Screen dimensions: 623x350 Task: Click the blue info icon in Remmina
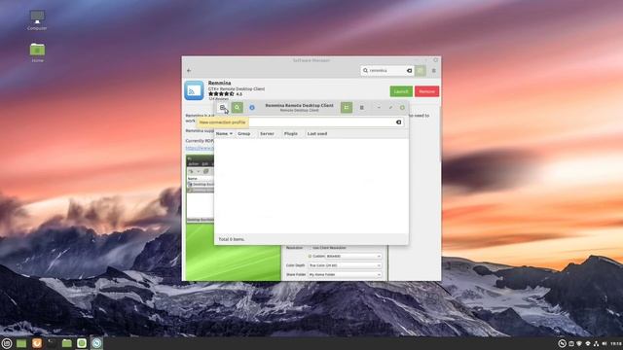coord(252,108)
